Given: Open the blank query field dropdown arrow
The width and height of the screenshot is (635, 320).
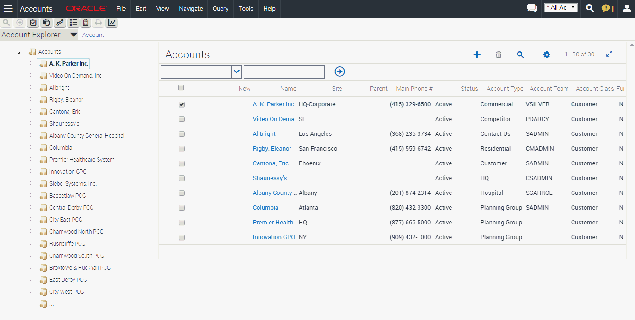Looking at the screenshot, I should pos(236,72).
